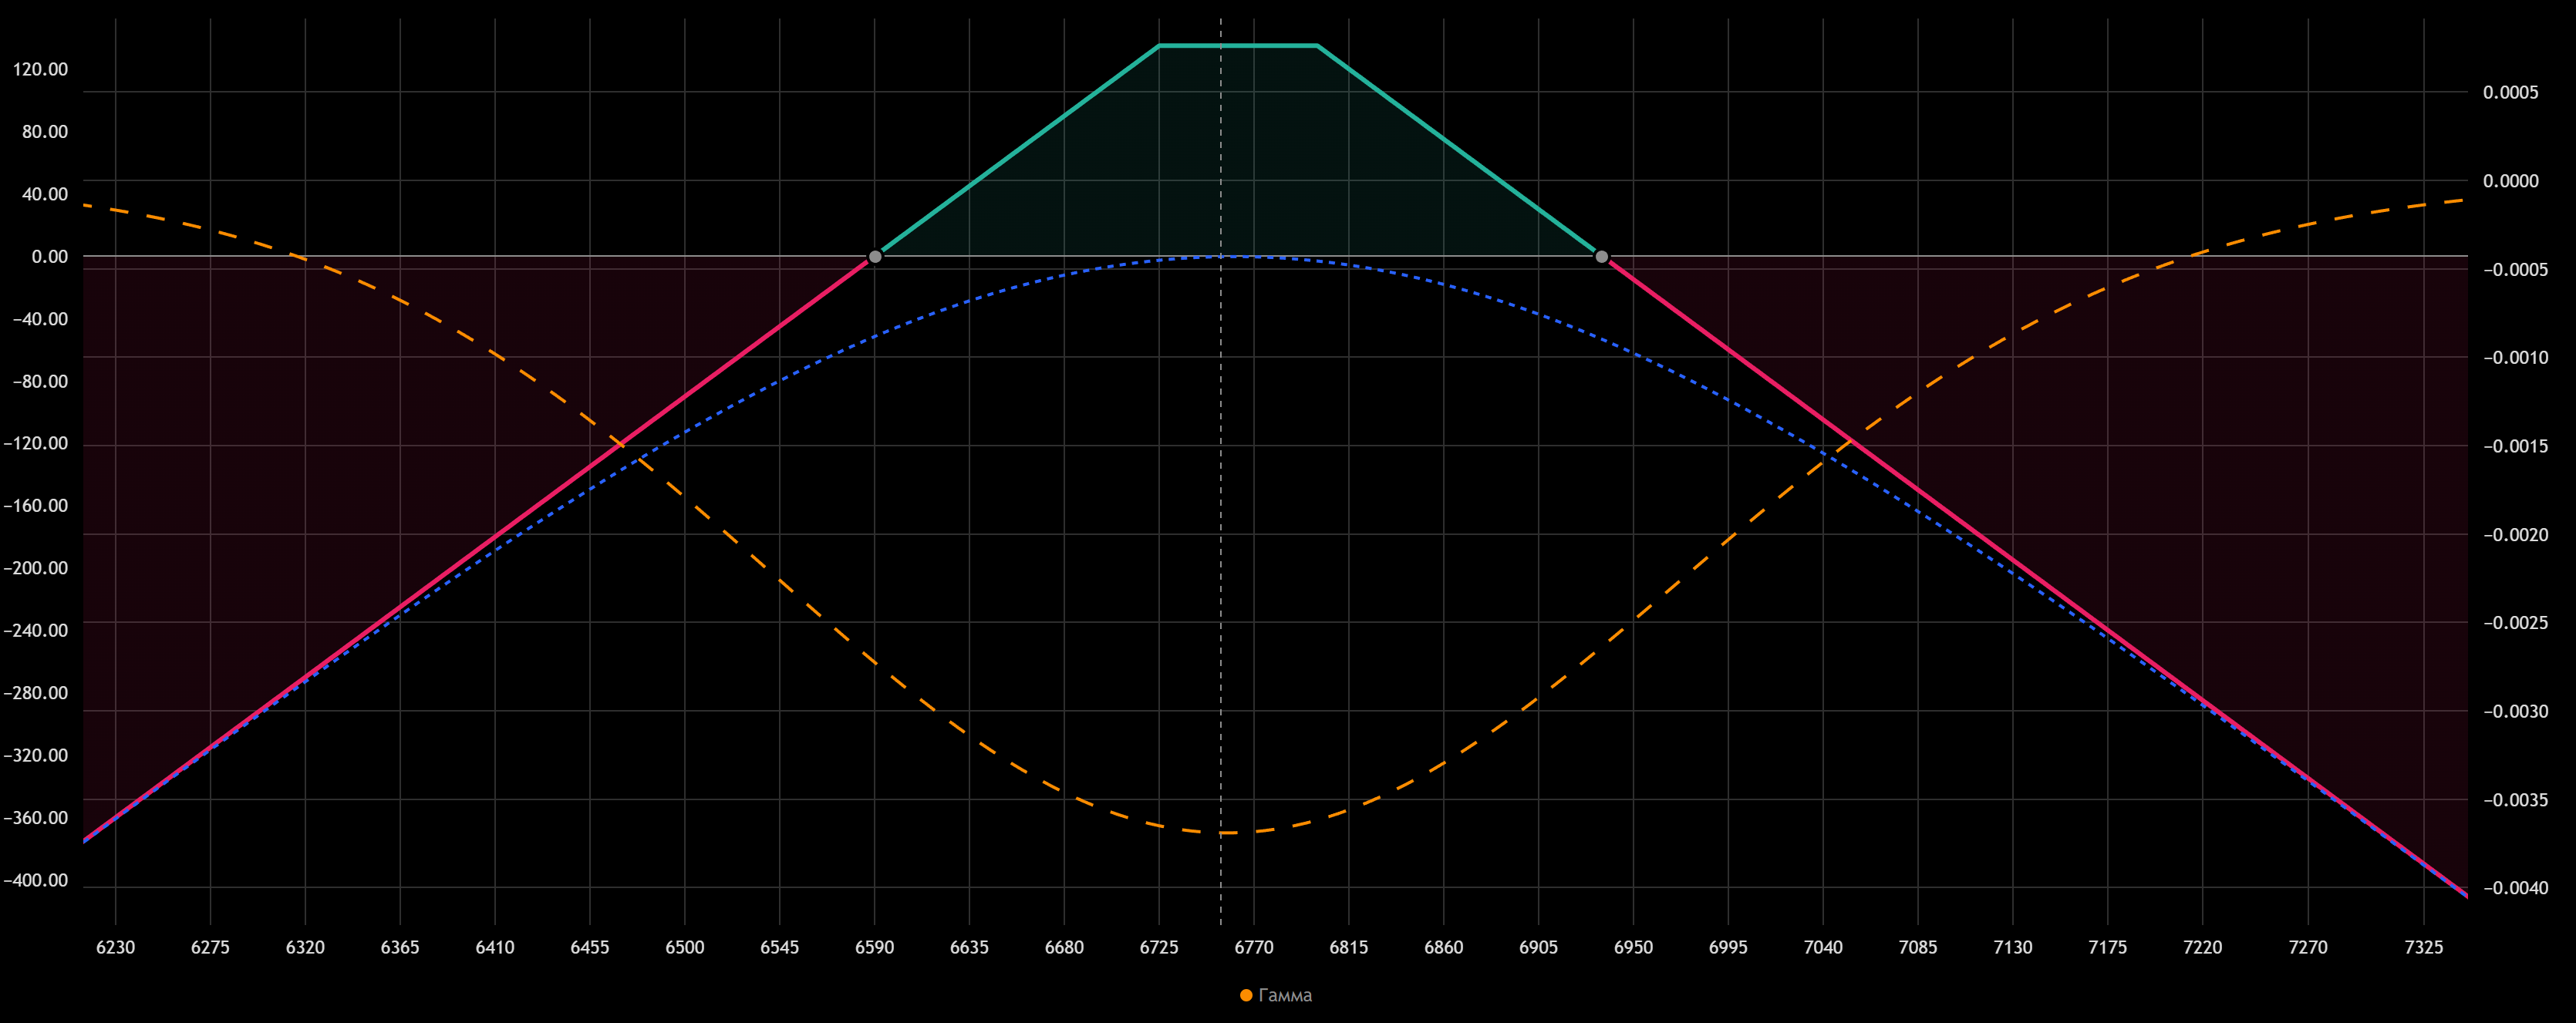
Task: Select the −400.00 left axis label
Action: tap(36, 881)
